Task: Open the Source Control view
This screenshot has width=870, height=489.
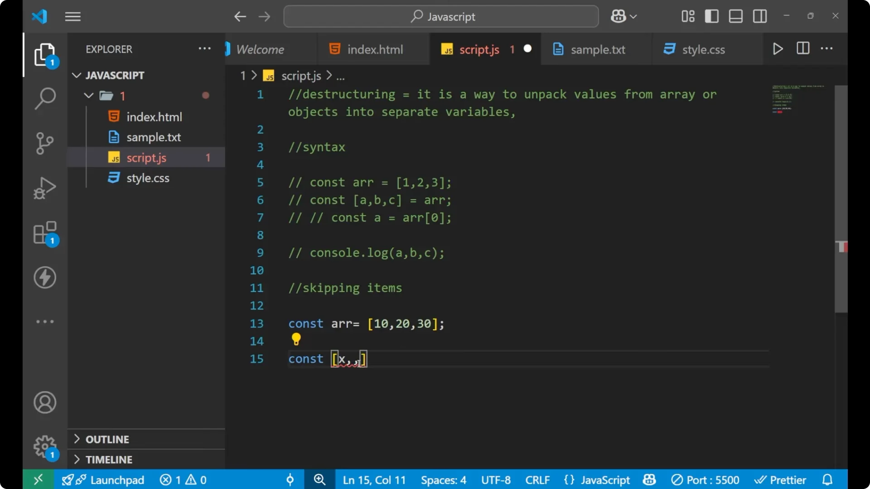Action: 45,143
